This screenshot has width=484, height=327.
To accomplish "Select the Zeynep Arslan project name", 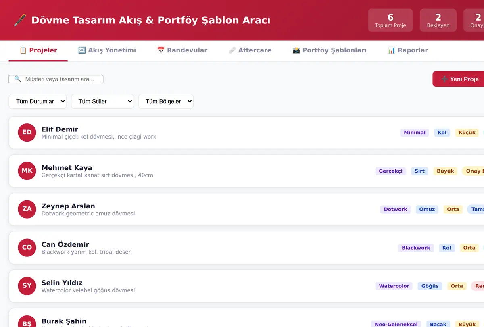I will [68, 206].
